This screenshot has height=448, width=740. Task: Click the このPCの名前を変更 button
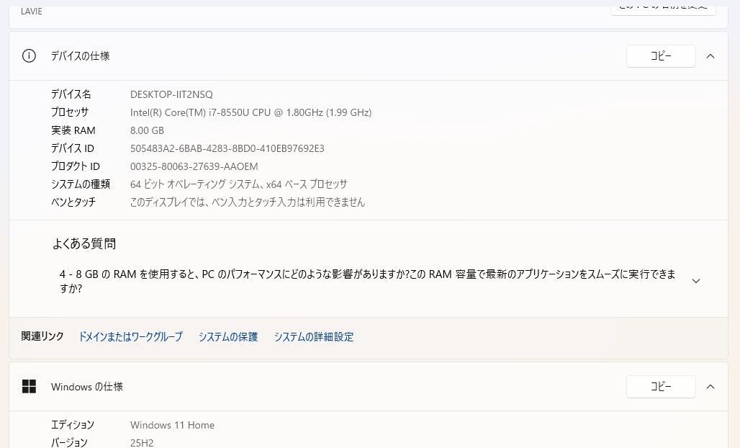point(662,6)
